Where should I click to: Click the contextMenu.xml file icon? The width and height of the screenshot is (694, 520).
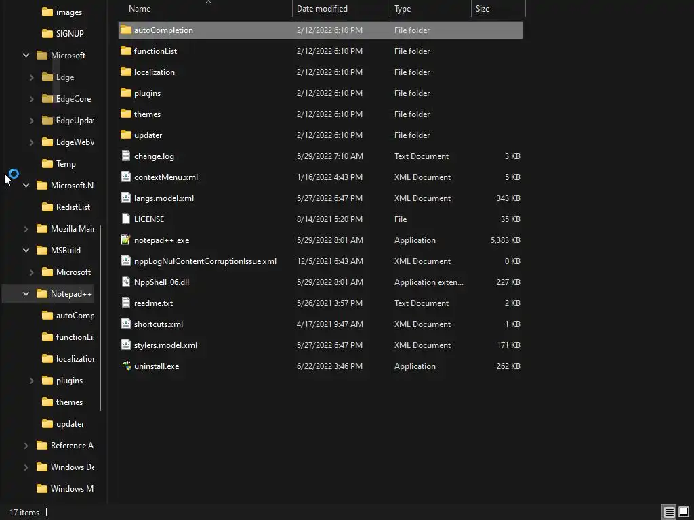click(x=125, y=177)
